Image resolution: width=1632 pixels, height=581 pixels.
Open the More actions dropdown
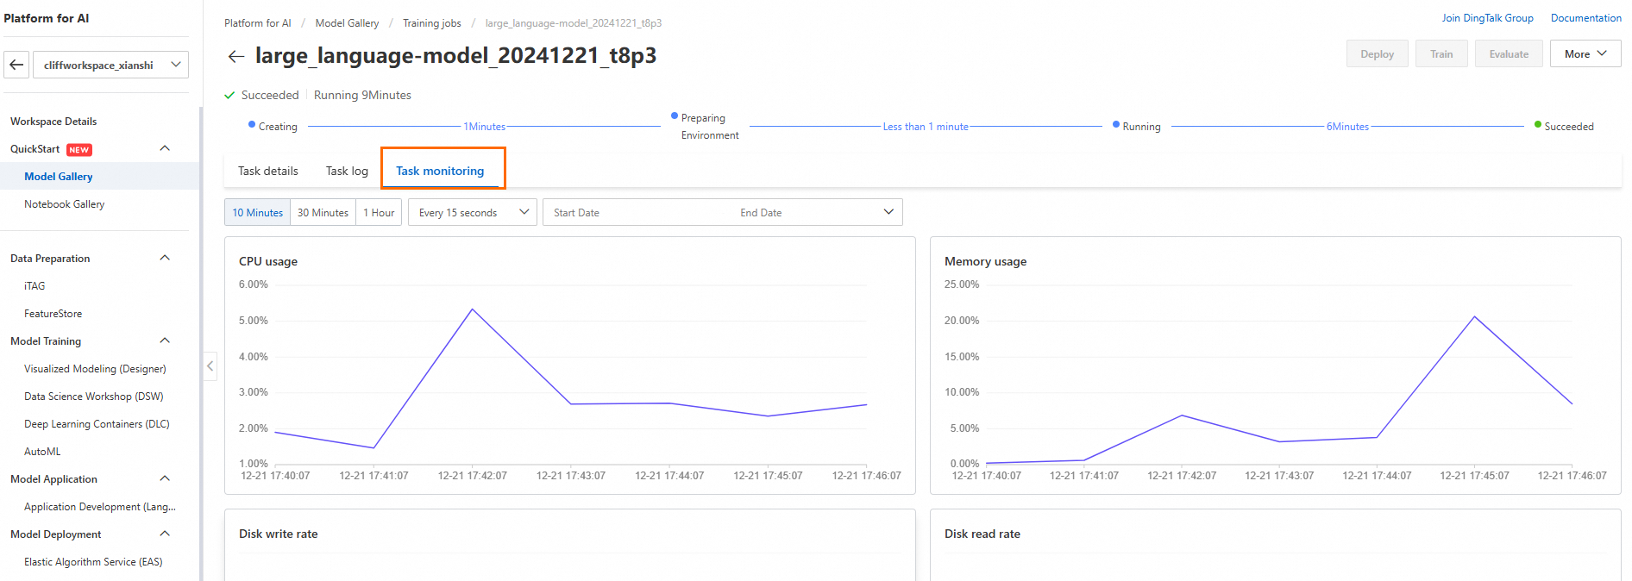coord(1585,53)
